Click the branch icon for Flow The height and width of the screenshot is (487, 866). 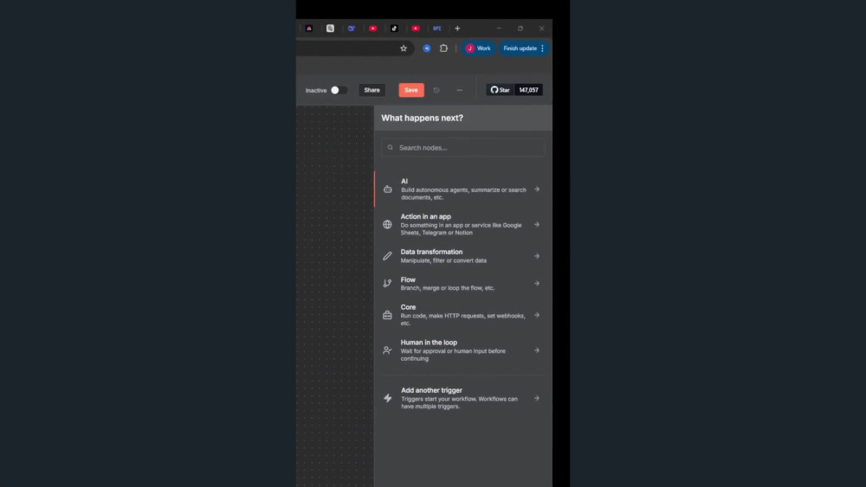[388, 284]
